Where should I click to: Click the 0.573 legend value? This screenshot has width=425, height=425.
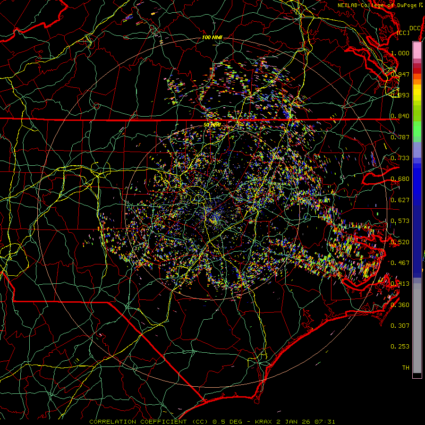pos(400,221)
